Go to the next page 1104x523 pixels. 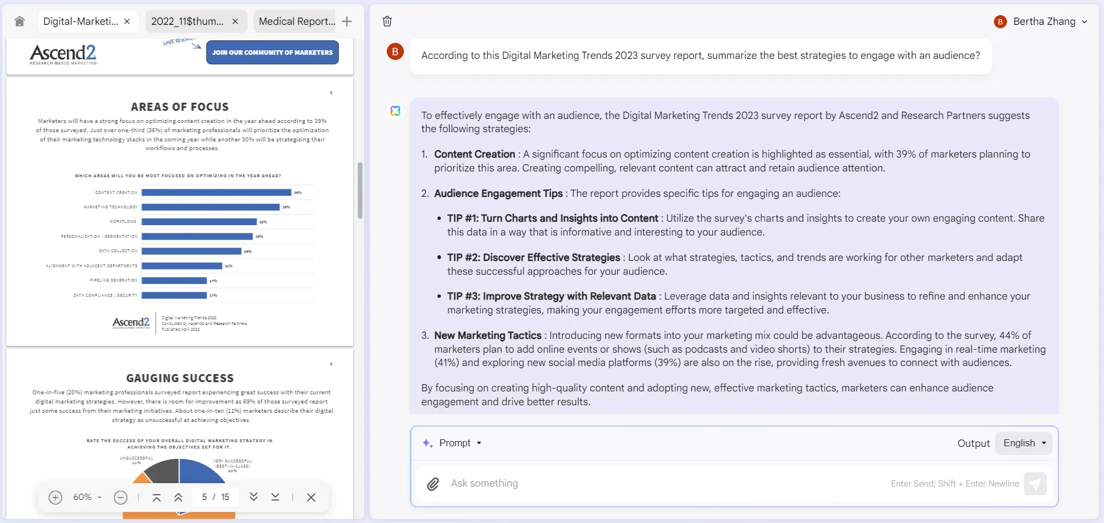(253, 497)
